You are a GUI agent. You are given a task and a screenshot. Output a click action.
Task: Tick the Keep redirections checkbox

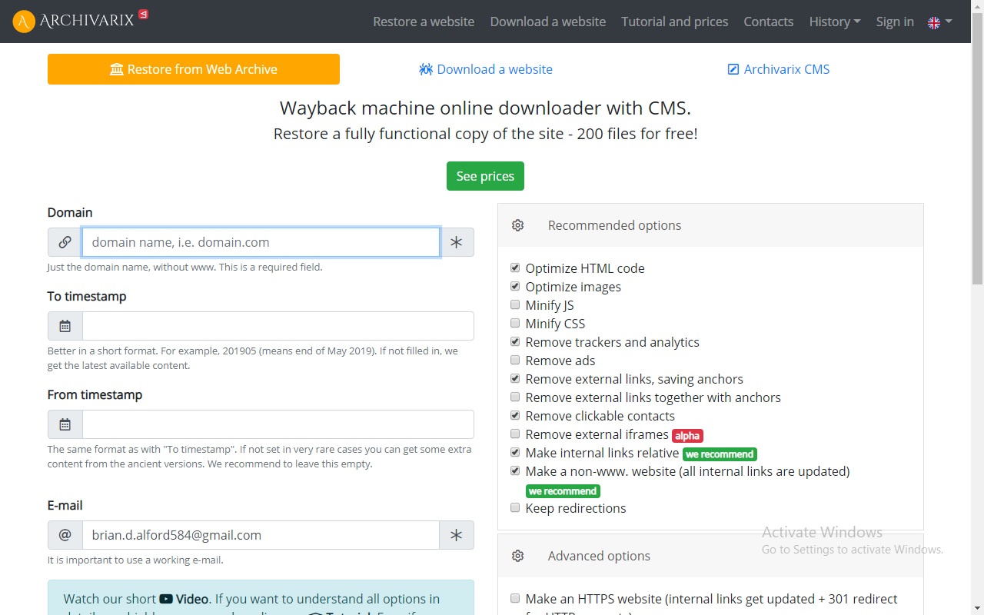515,508
